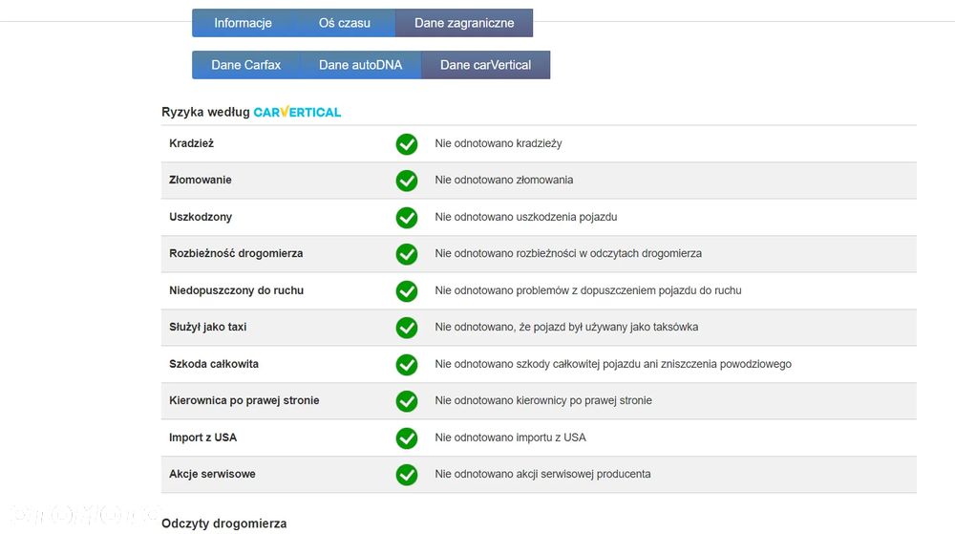Click green checkmark beside Szkoda całkowita
The height and width of the screenshot is (534, 955).
point(407,364)
